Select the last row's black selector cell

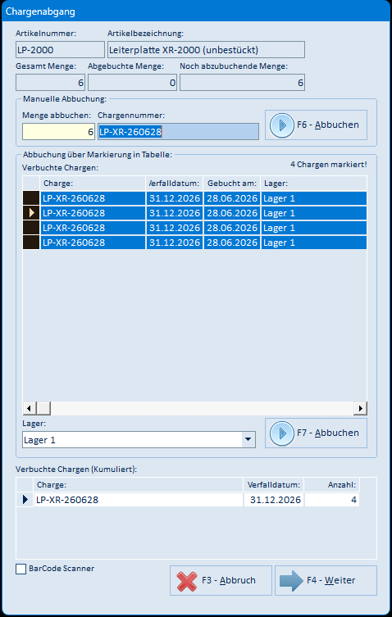tap(31, 243)
